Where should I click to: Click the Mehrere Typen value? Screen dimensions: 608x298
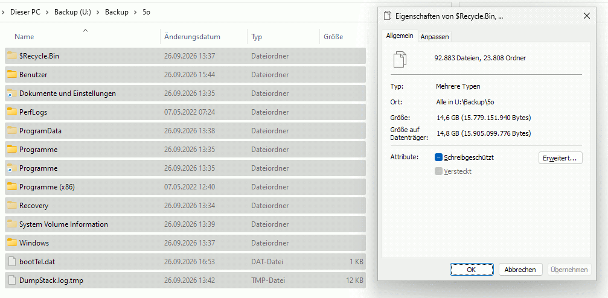click(x=458, y=86)
